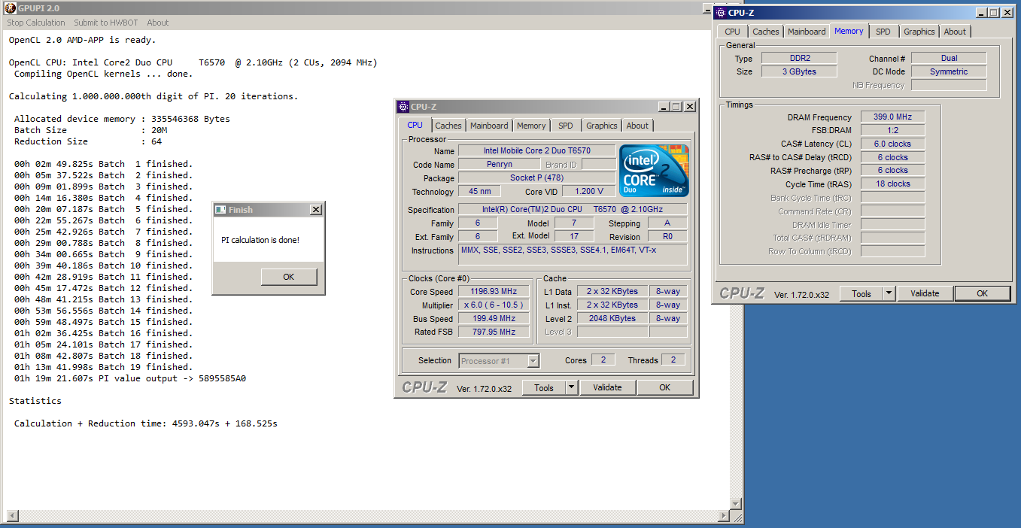Click OK in the Memory window
The width and height of the screenshot is (1021, 528).
(x=982, y=294)
